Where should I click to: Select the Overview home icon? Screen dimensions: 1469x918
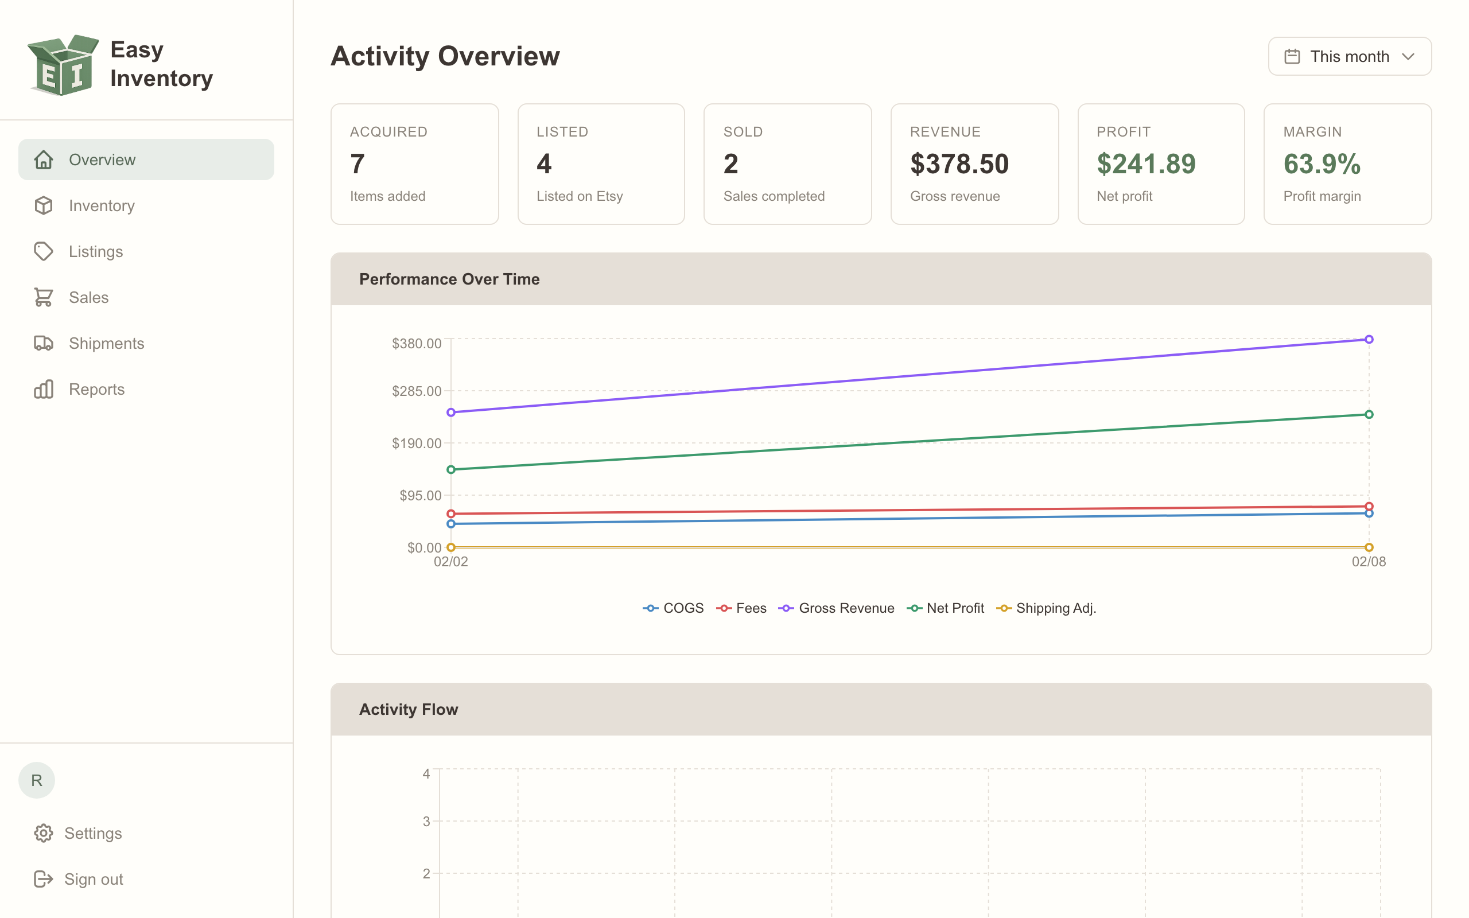(x=43, y=159)
